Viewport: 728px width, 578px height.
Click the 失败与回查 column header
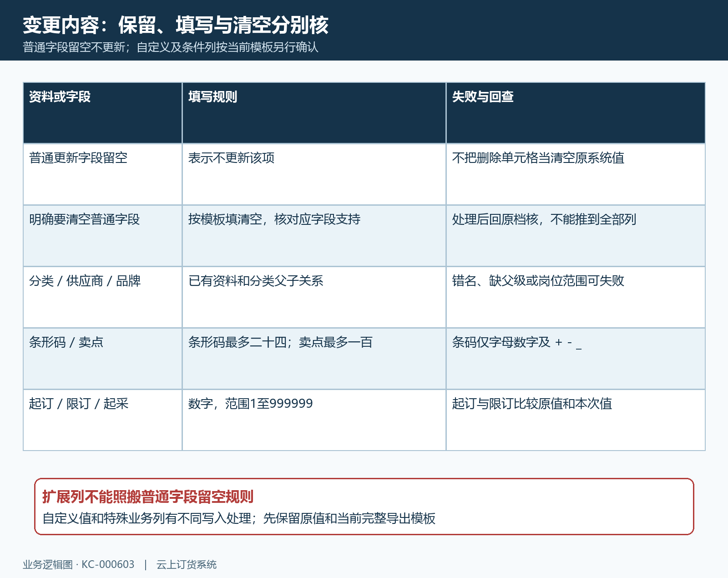576,113
